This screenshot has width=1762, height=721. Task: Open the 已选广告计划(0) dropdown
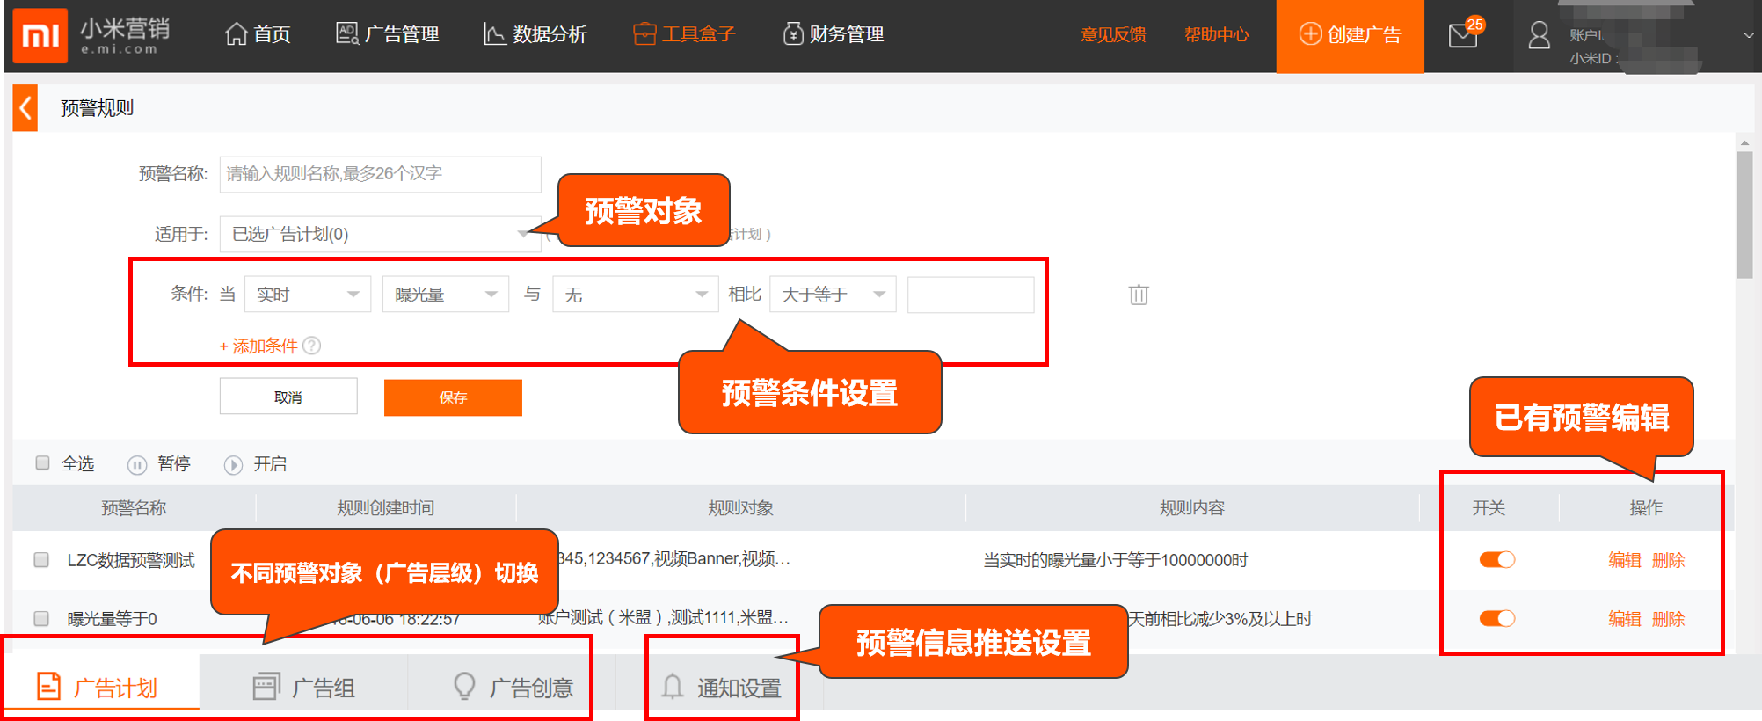[380, 234]
